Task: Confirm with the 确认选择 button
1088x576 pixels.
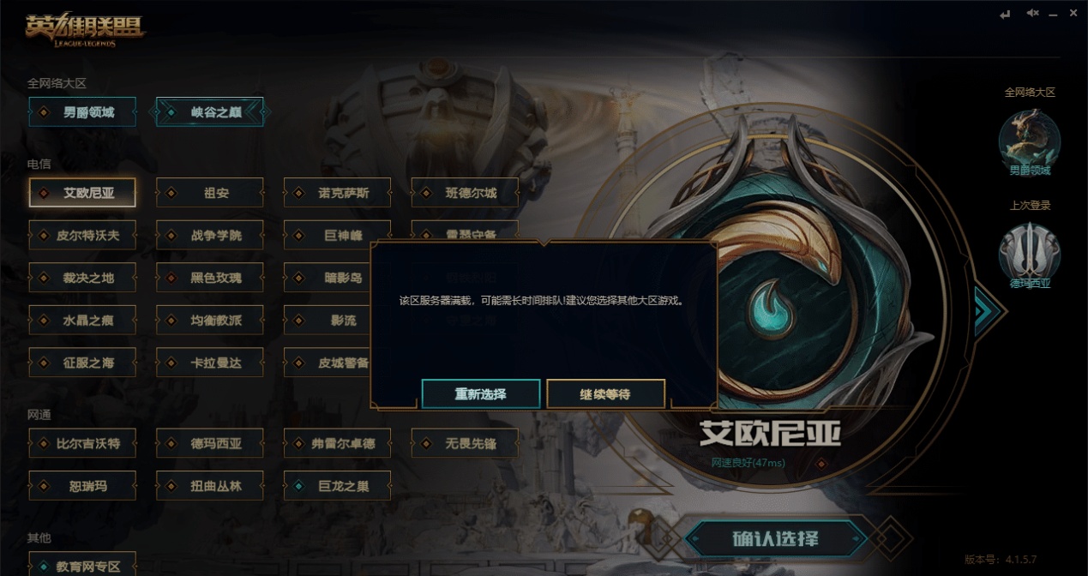Action: click(776, 538)
